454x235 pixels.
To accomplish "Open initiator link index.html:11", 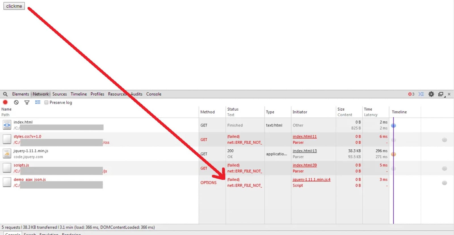I will coord(304,137).
